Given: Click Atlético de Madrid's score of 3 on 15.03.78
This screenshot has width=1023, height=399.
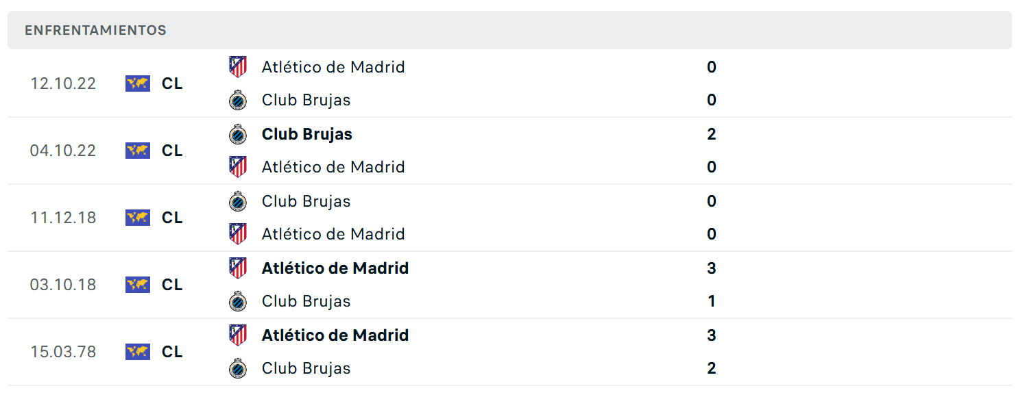Looking at the screenshot, I should pyautogui.click(x=712, y=335).
